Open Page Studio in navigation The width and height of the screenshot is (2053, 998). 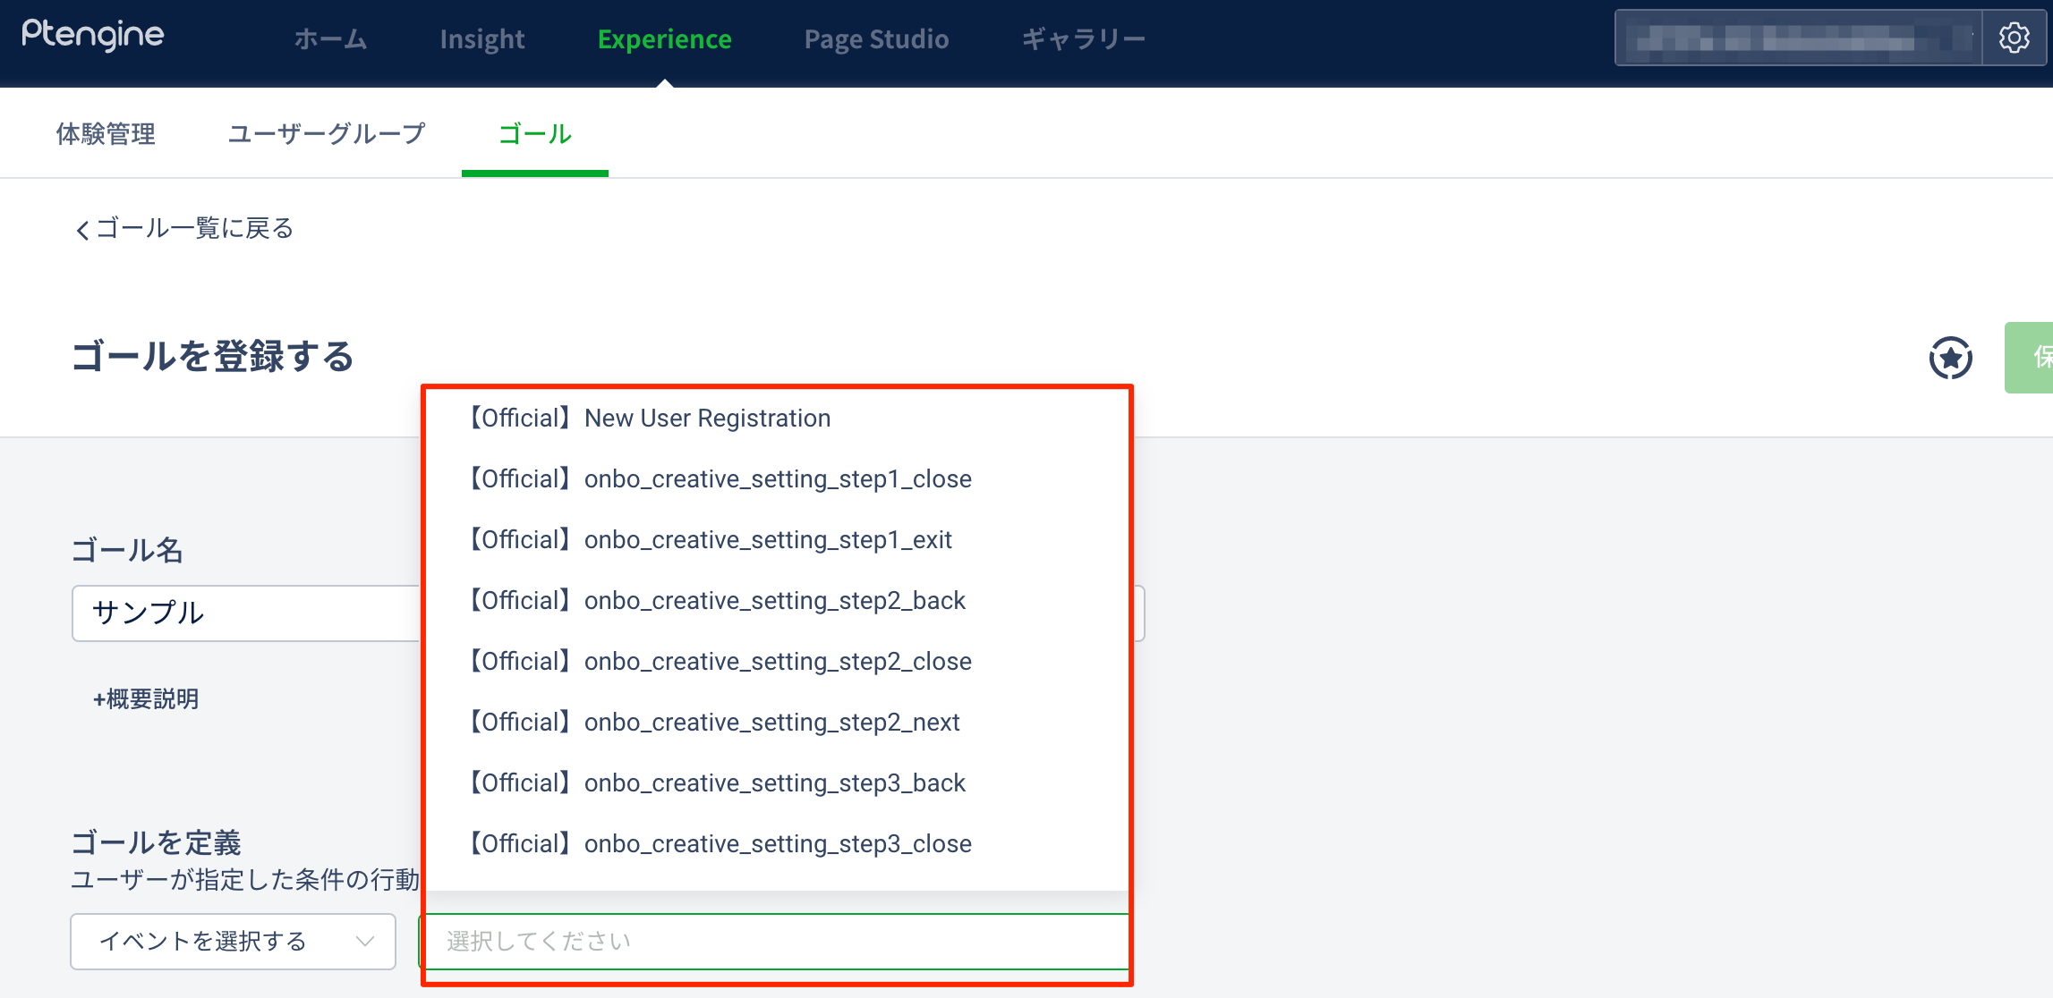coord(875,39)
